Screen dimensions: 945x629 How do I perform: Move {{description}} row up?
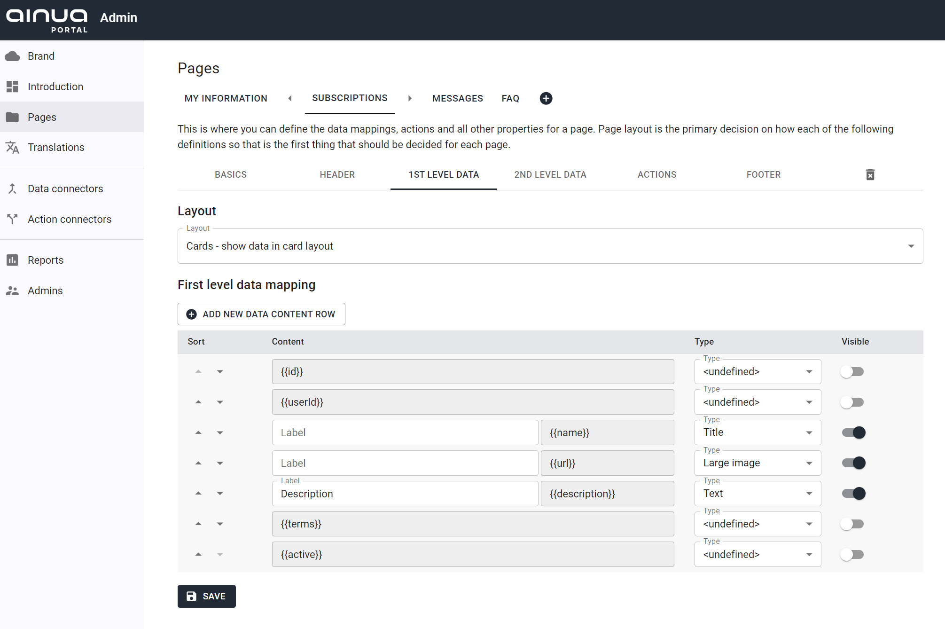coord(198,493)
